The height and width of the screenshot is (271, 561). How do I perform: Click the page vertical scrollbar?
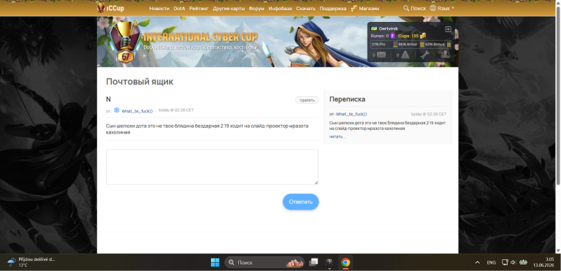[557, 96]
